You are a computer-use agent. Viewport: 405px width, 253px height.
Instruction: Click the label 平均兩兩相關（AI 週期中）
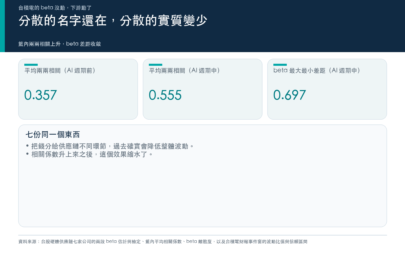[185, 71]
